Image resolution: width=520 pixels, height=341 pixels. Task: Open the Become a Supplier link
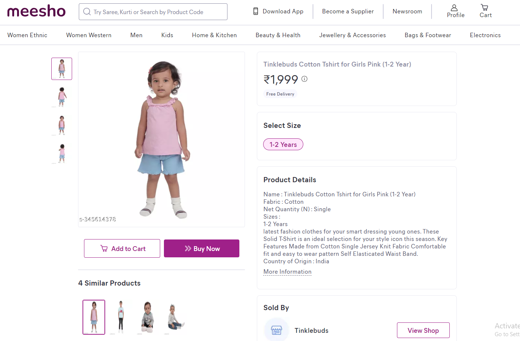(348, 12)
